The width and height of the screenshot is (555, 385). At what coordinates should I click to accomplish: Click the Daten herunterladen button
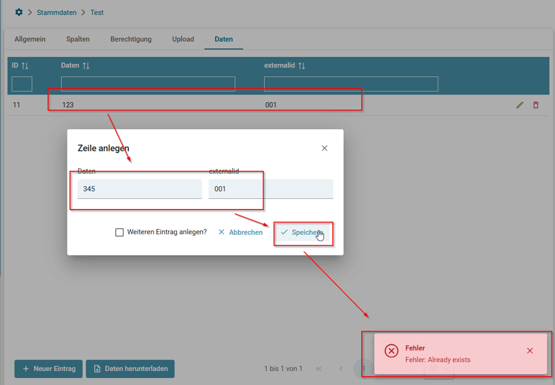coord(130,369)
